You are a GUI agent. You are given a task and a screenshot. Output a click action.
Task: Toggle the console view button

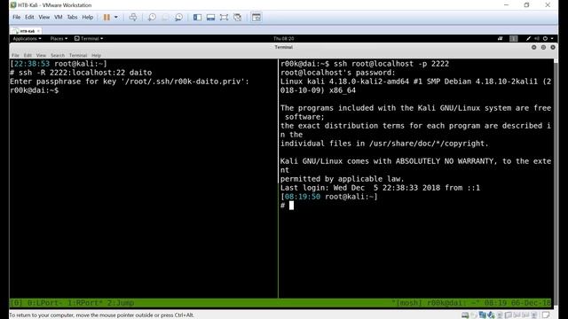(x=256, y=17)
